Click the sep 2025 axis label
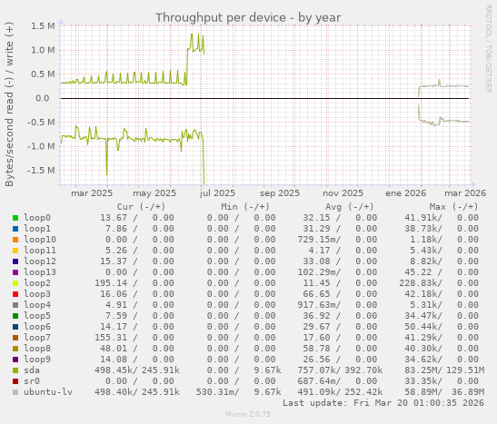 280,193
